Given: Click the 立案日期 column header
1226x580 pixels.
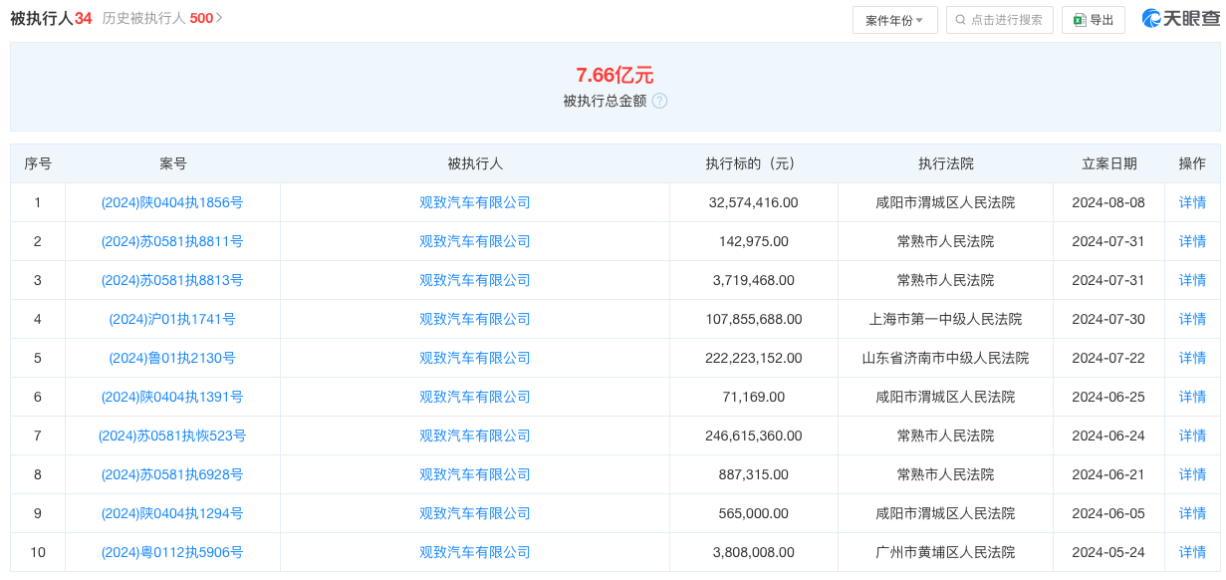Looking at the screenshot, I should pyautogui.click(x=1108, y=163).
